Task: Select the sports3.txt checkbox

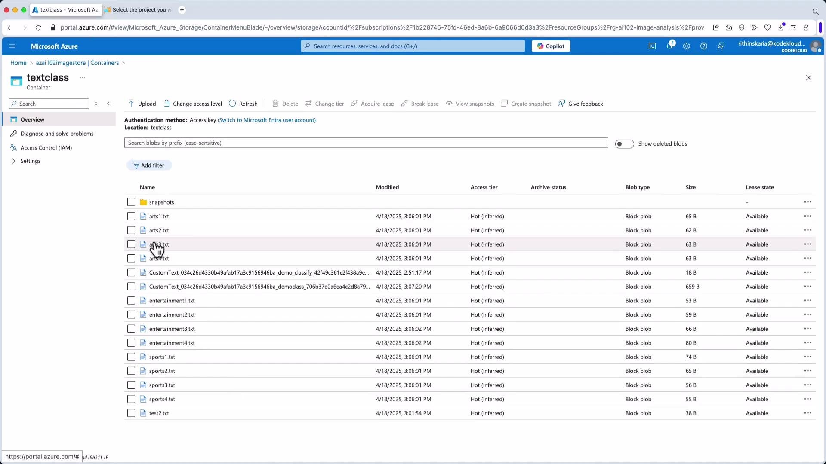Action: (131, 385)
